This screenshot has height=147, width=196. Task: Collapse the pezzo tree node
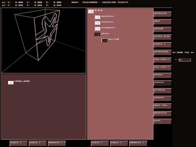point(97,35)
